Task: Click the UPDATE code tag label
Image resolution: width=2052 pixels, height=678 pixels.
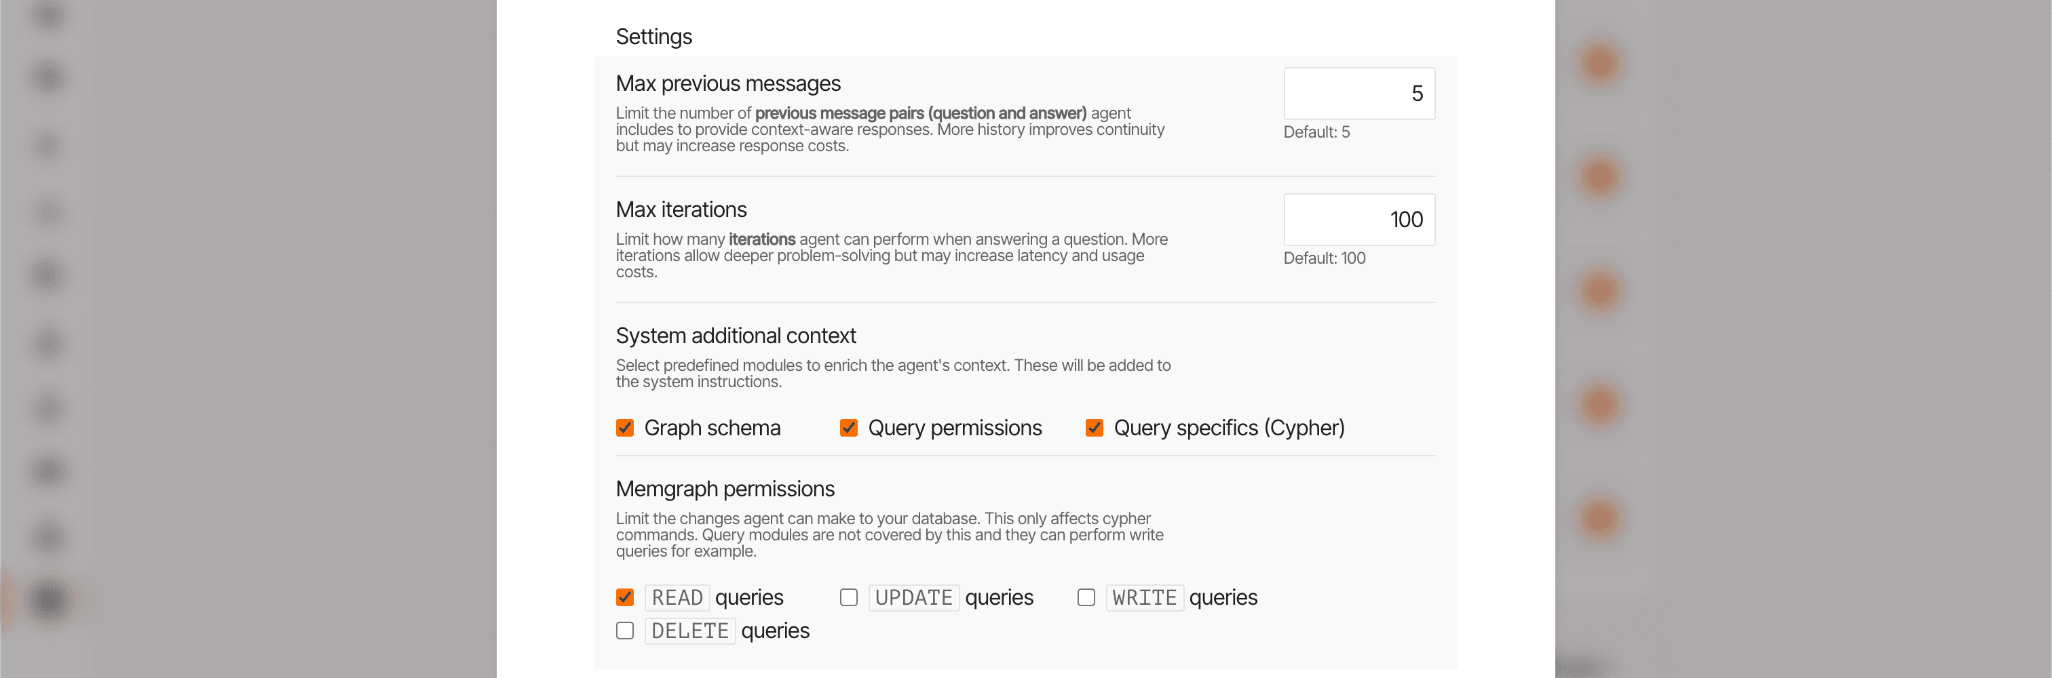Action: pos(913,597)
